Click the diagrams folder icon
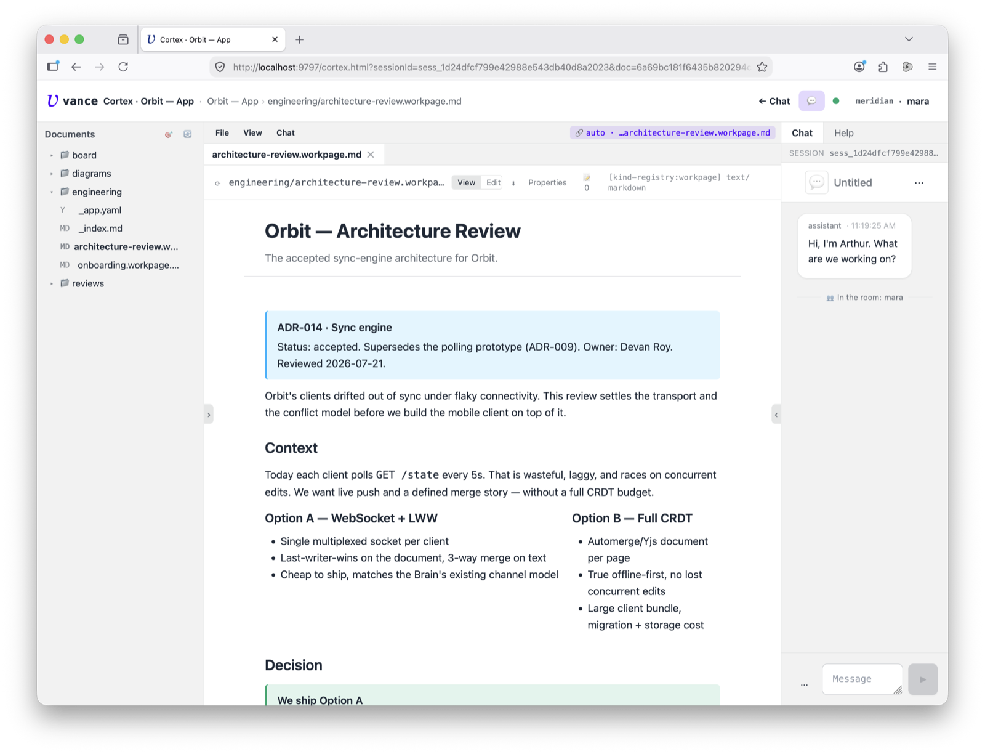The image size is (985, 754). 65,174
